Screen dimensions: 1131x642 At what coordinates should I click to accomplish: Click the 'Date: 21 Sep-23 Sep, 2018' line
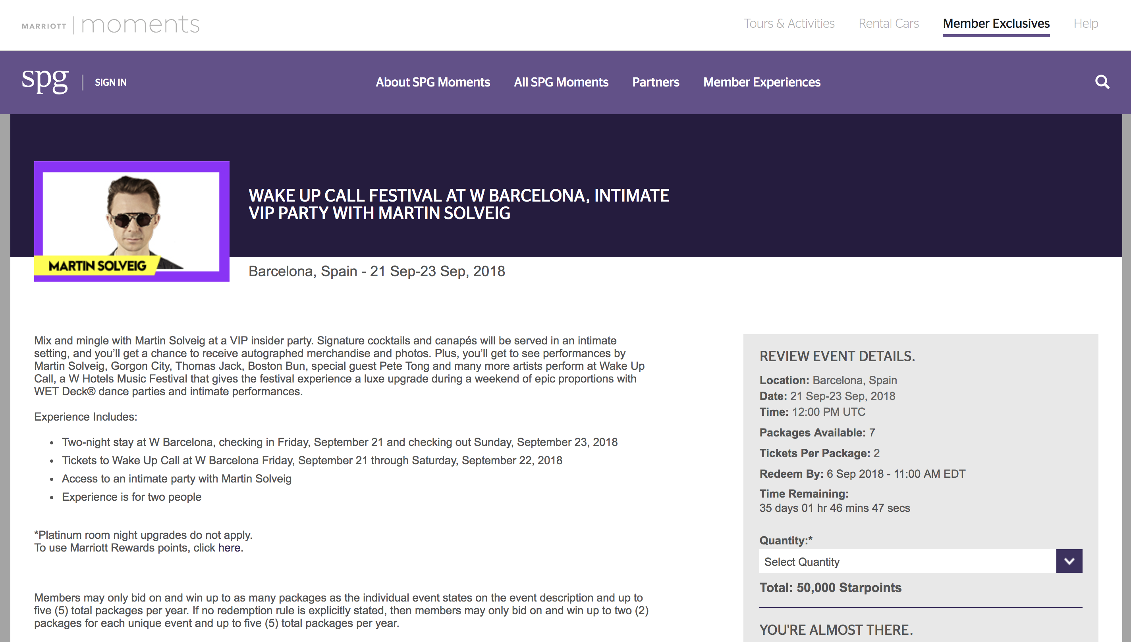coord(827,396)
